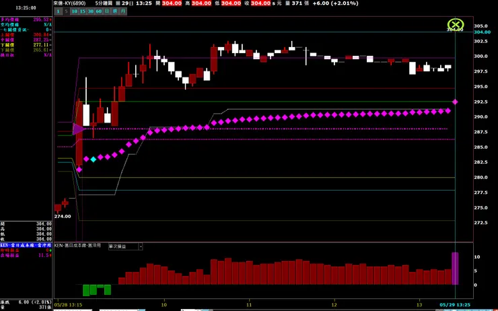Click the 11.5 profit value in left panel

point(45,255)
